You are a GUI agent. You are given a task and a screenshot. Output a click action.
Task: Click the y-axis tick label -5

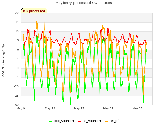click(17, 59)
